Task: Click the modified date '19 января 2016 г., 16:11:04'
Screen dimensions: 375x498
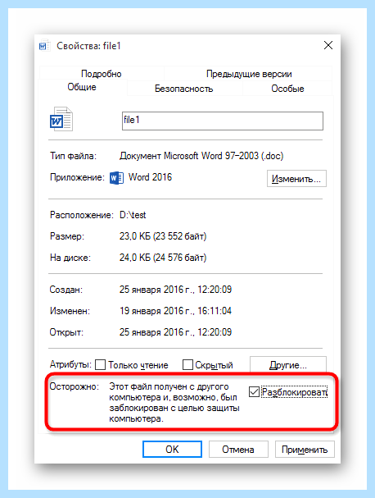Action: coord(175,311)
